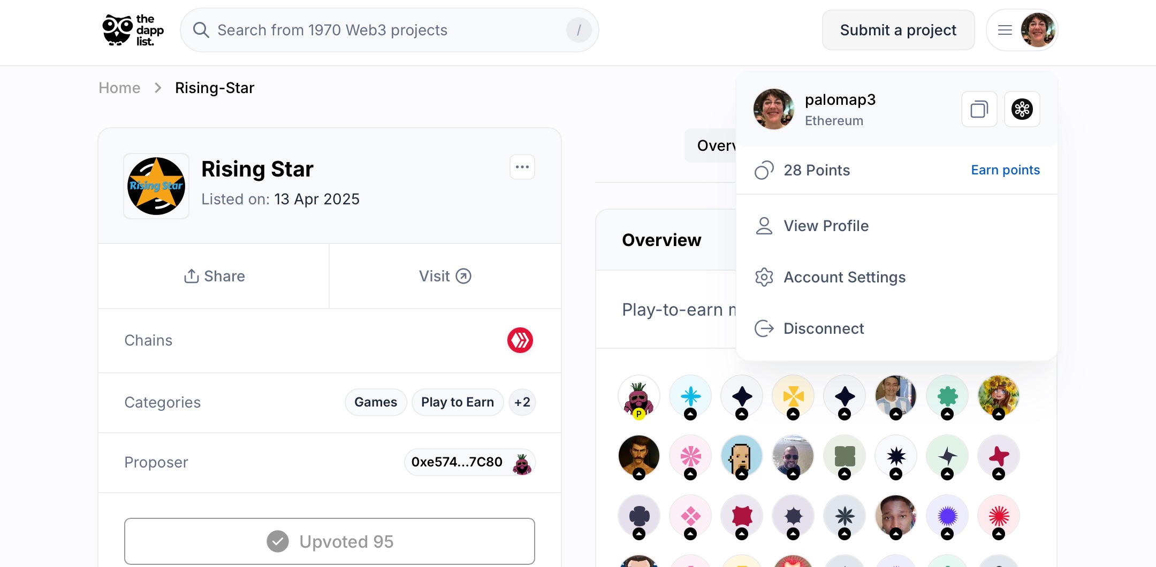Toggle the hamburger menu icon
Image resolution: width=1156 pixels, height=567 pixels.
coord(1005,30)
